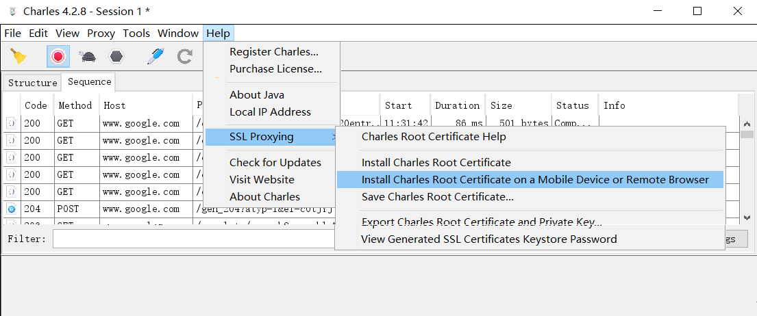Viewport: 757px width, 316px height.
Task: Open the Tools menu
Action: [136, 34]
